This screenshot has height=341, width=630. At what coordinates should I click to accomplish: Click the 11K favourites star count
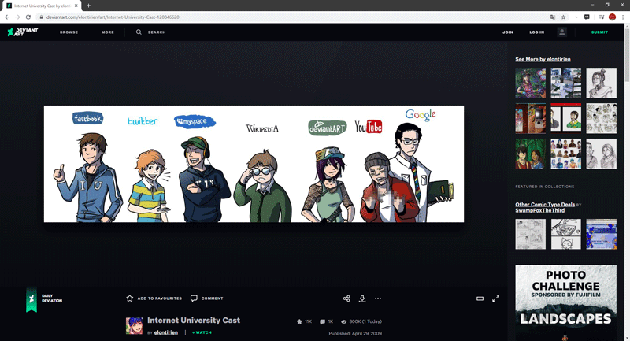[304, 321]
